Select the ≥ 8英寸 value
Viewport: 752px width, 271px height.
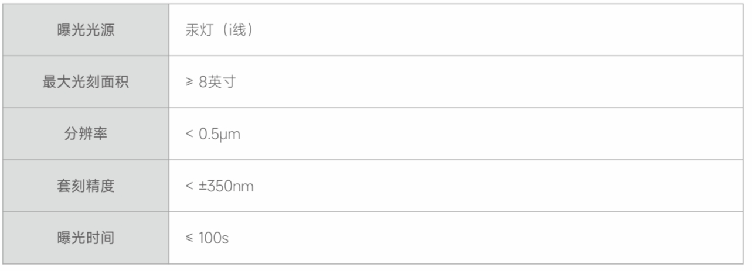coord(210,83)
